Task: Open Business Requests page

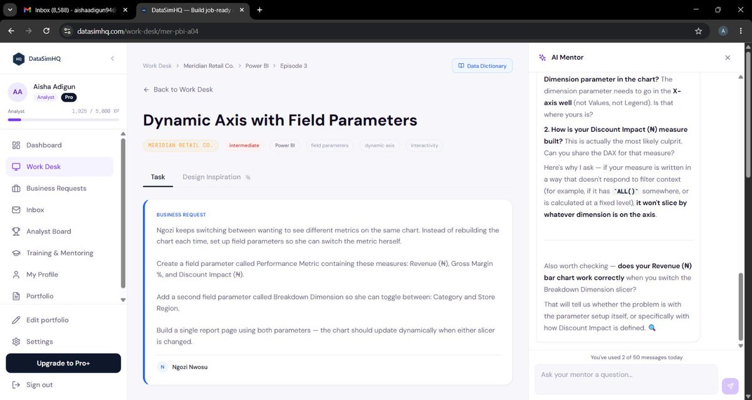Action: pyautogui.click(x=60, y=188)
